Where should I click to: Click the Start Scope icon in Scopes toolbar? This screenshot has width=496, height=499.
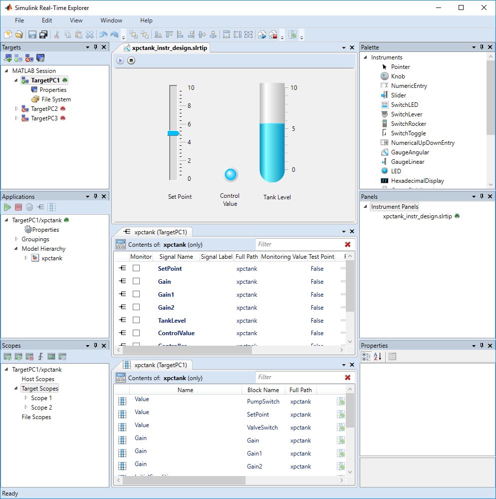tap(18, 357)
